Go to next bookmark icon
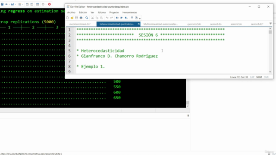The image size is (276, 155). (x=126, y=18)
